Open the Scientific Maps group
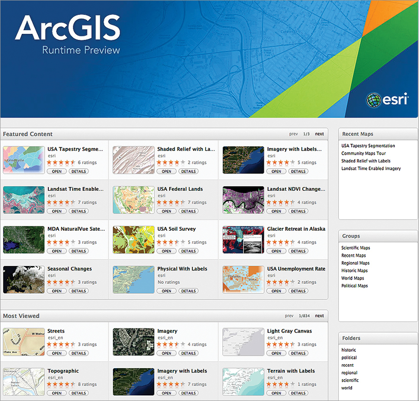 pos(356,248)
